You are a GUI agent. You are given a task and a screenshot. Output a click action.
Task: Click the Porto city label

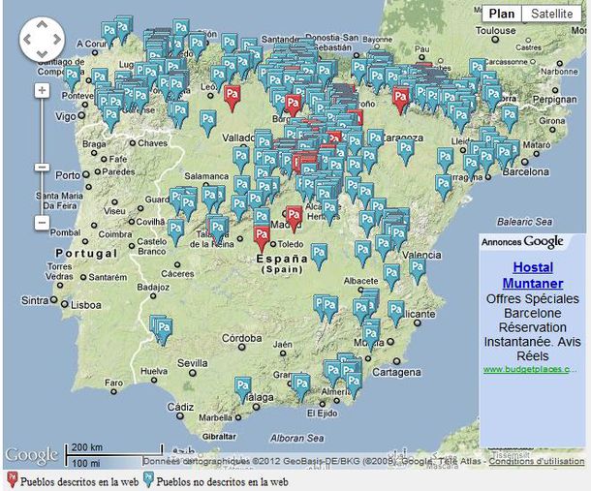tap(68, 175)
